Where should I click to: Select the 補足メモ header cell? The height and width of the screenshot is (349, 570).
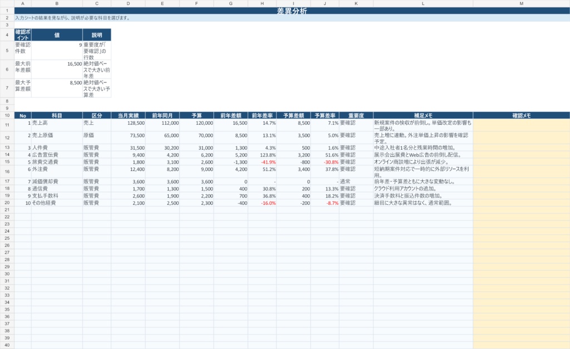point(423,116)
